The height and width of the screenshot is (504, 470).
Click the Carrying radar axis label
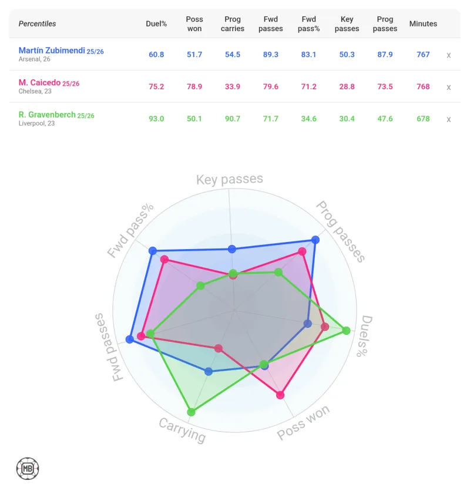coord(182,430)
